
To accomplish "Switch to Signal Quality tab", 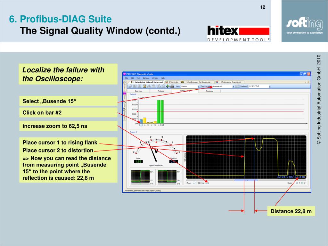I will pyautogui.click(x=185, y=91).
